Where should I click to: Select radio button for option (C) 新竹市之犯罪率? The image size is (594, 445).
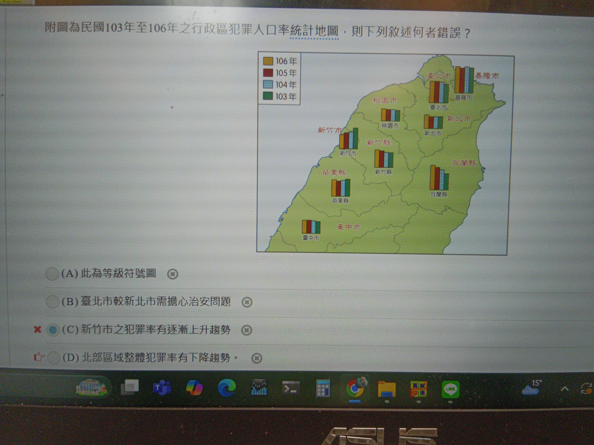(x=53, y=330)
